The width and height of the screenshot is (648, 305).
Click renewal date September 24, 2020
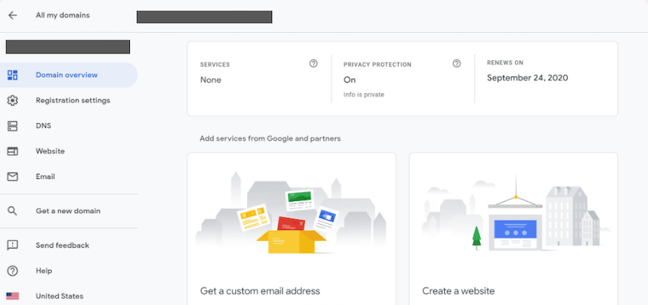click(x=527, y=78)
